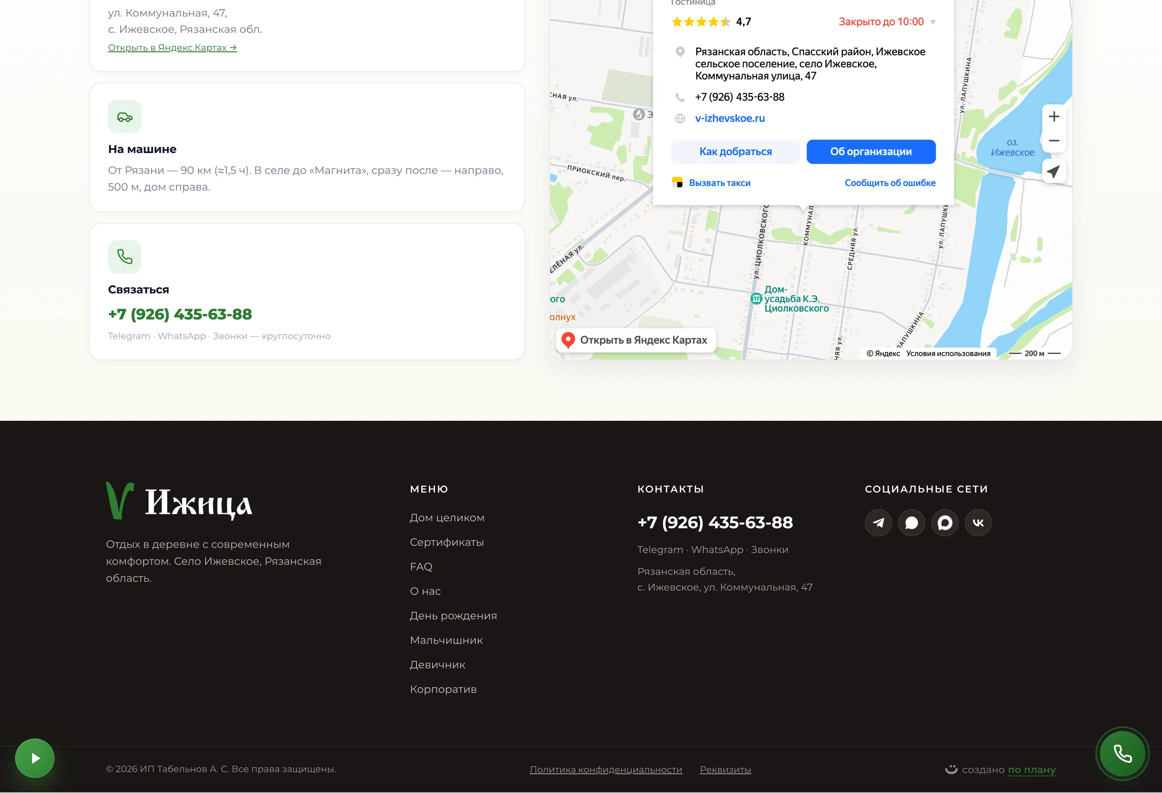
Task: Click the yellow taxi icon in popup
Action: click(677, 183)
